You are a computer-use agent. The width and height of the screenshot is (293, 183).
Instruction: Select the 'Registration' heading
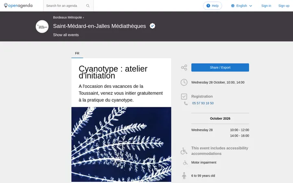(x=202, y=96)
